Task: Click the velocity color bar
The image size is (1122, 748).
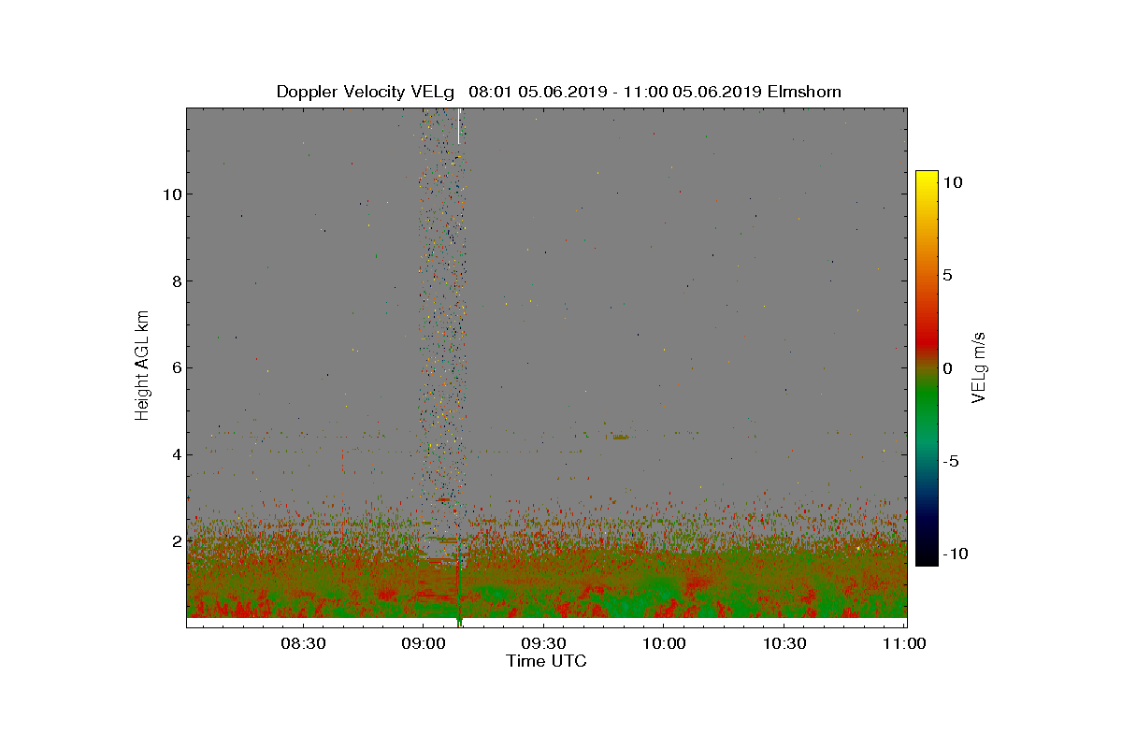Action: coord(927,368)
